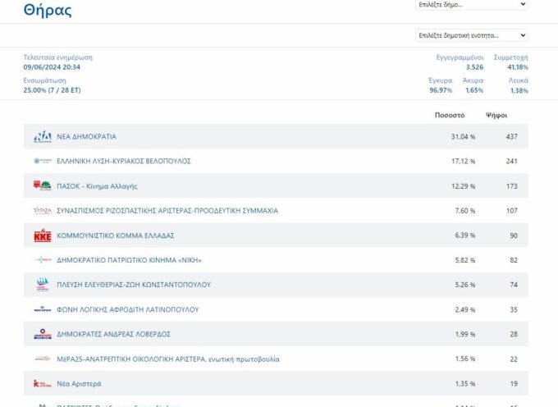Click the 28 vote count for Δημοκράτες

coord(514,334)
